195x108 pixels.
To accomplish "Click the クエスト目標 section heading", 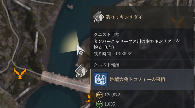I will click(x=107, y=35).
